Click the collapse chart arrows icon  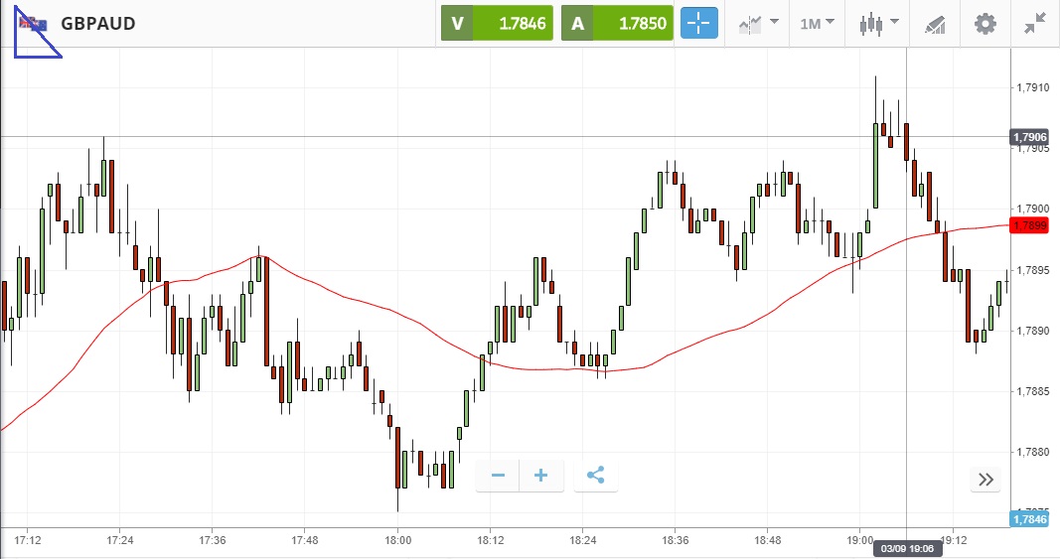click(x=1036, y=24)
